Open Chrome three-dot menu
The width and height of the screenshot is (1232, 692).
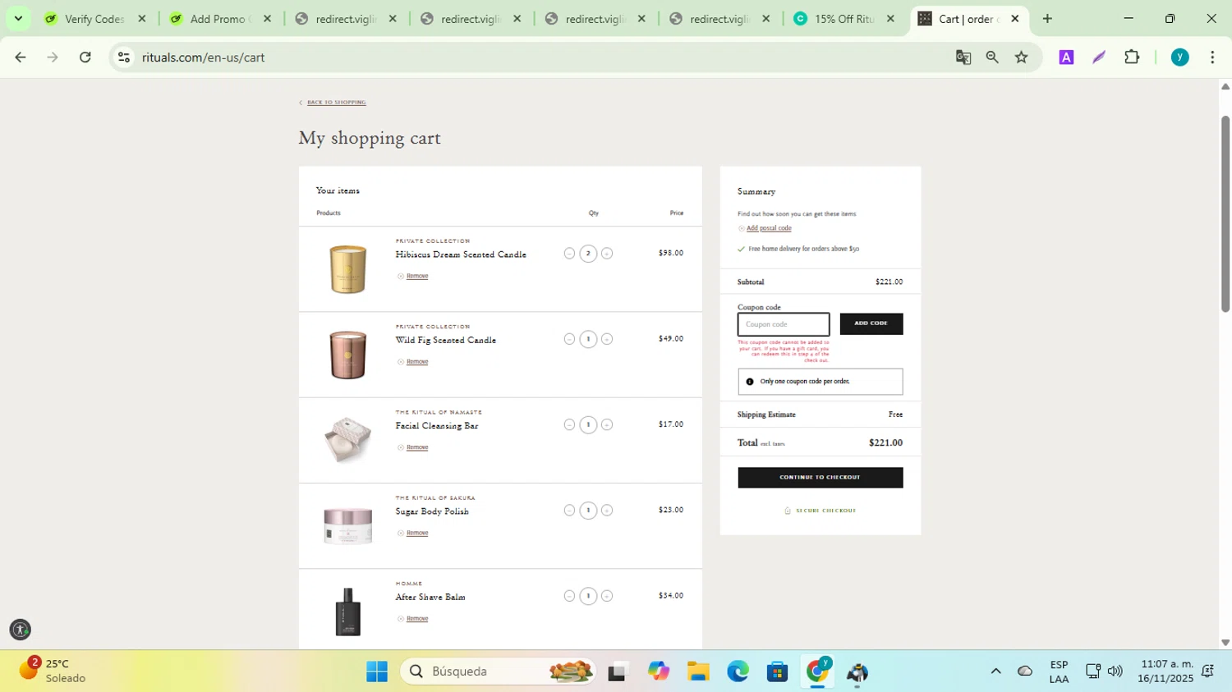tap(1212, 57)
